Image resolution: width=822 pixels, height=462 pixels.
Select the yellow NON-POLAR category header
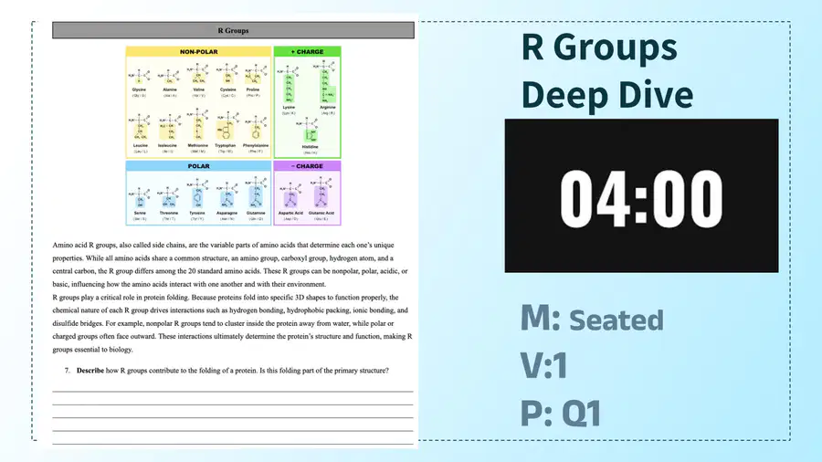coord(199,52)
